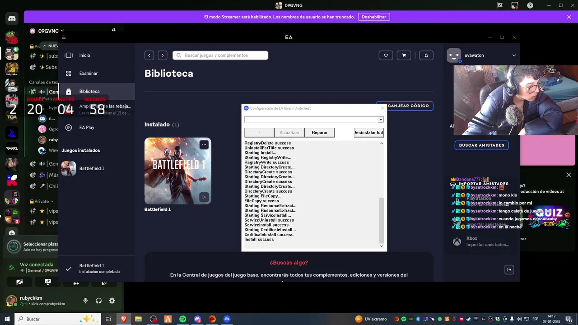Open Windows Task View button
The height and width of the screenshot is (325, 578).
pyautogui.click(x=108, y=319)
